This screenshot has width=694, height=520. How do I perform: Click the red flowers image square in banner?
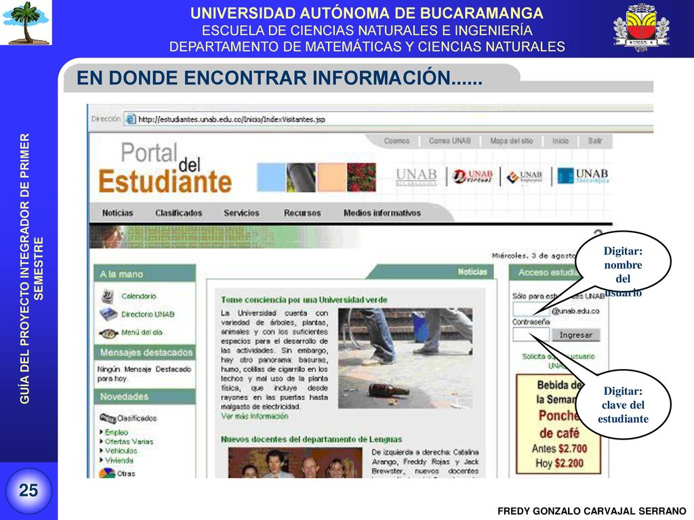coord(362,177)
